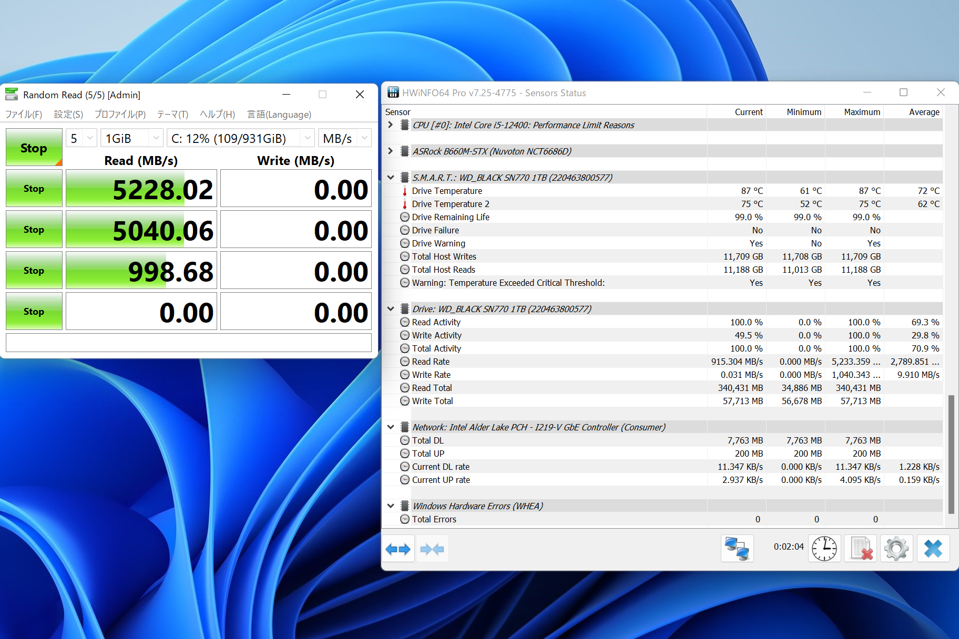Close sensors with the blue X icon
This screenshot has width=959, height=639.
(x=933, y=549)
